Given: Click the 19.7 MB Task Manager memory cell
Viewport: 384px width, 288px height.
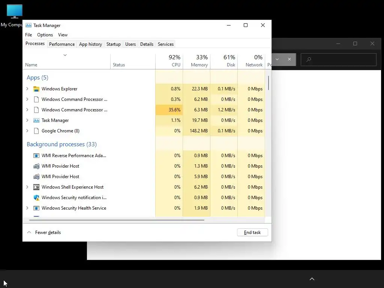Looking at the screenshot, I should 196,120.
